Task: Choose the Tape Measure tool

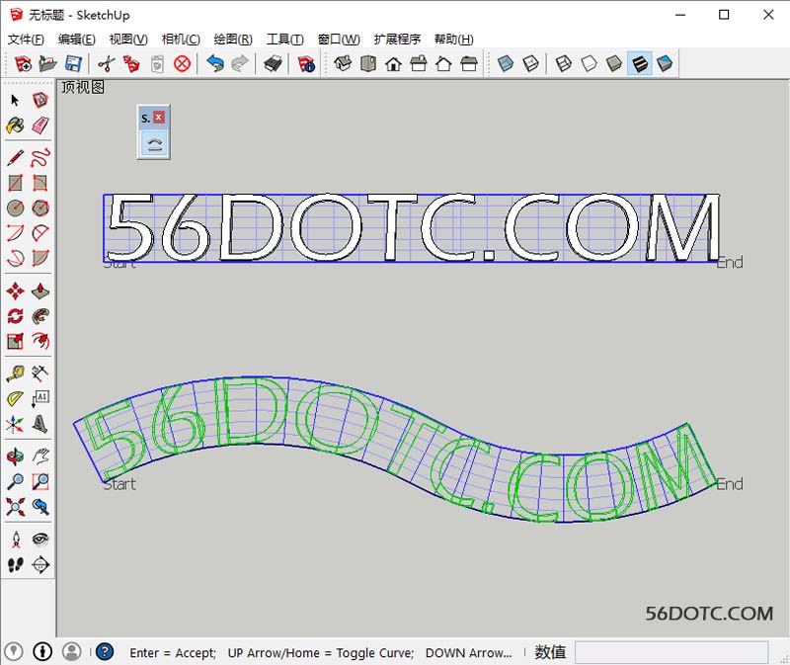Action: (15, 374)
